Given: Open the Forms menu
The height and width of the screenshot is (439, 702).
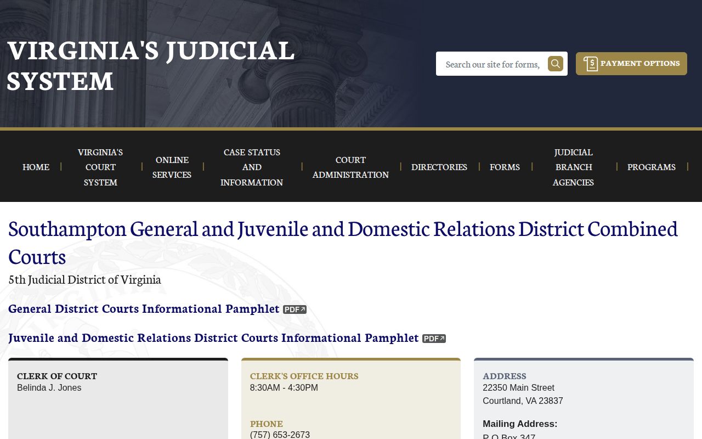Looking at the screenshot, I should point(505,167).
